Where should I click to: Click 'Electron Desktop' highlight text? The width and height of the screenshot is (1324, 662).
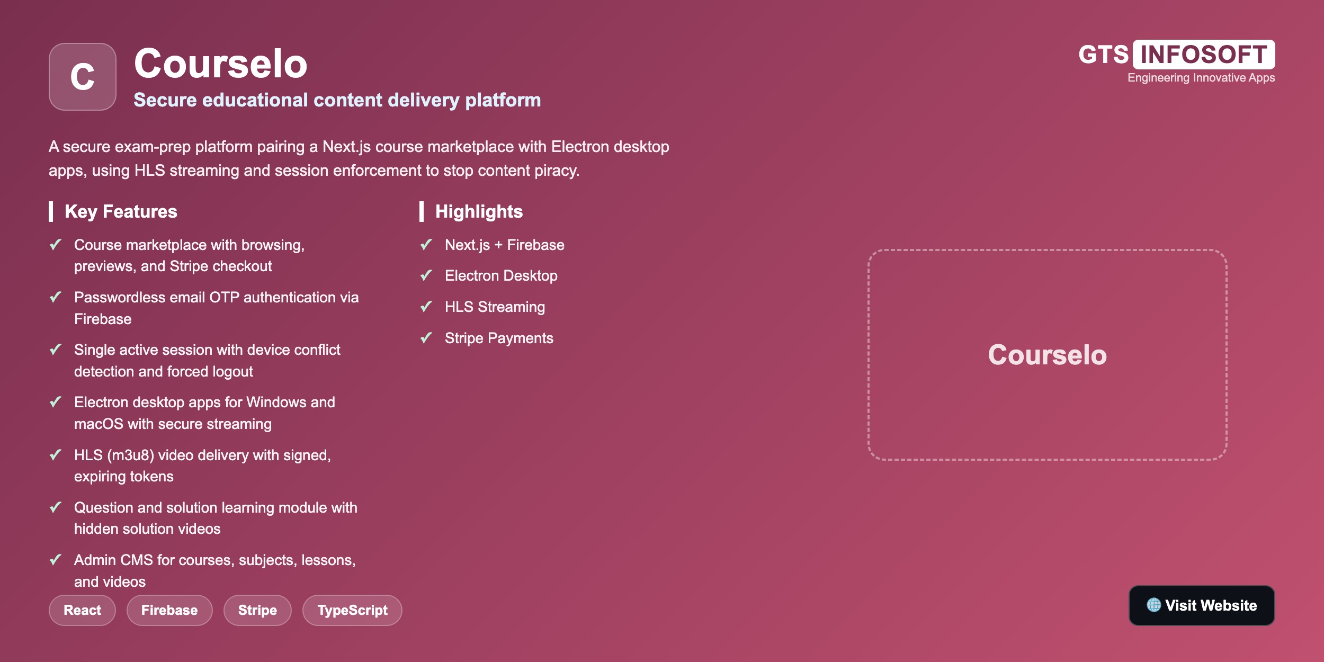pyautogui.click(x=501, y=276)
